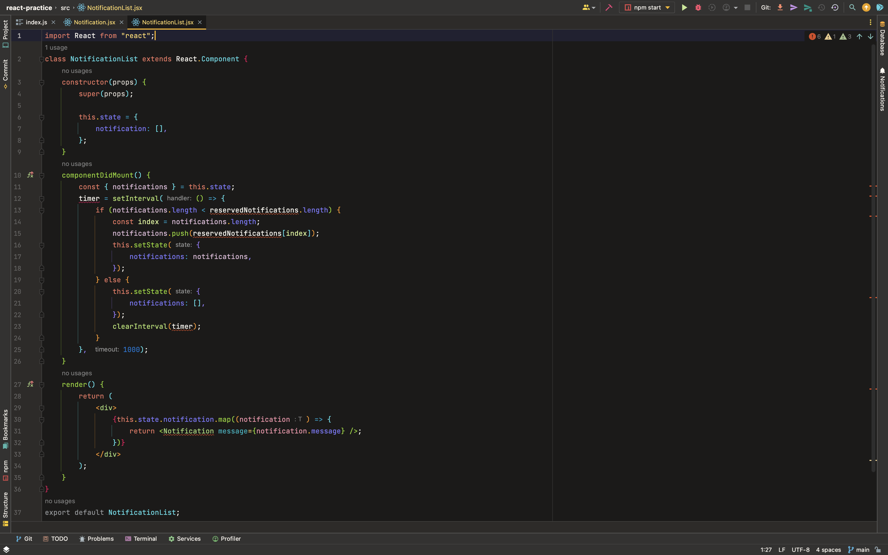Expand the profiler options dropdown arrow

(736, 8)
